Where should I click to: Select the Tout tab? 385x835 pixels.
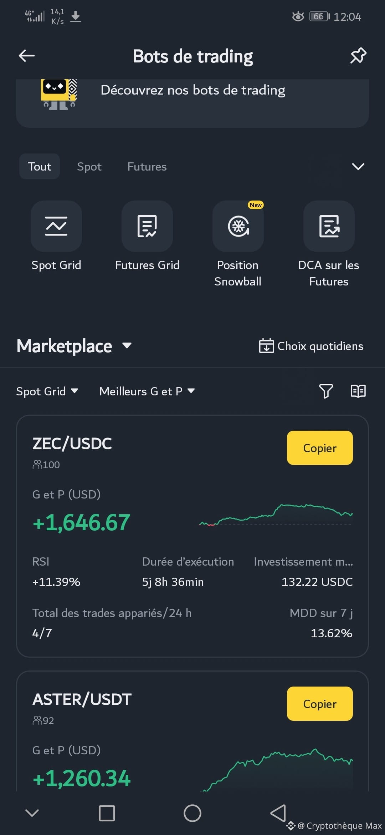(40, 166)
